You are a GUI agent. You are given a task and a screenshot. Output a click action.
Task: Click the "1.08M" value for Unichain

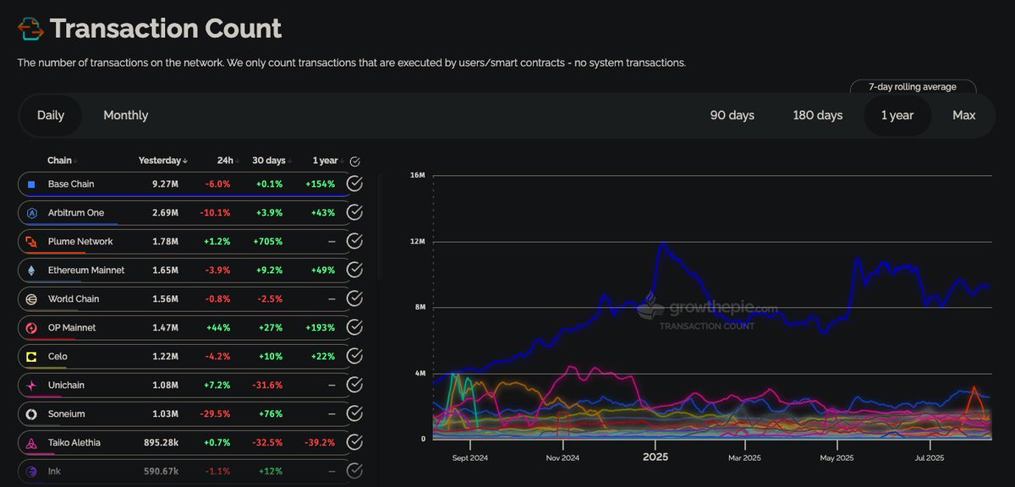(x=165, y=386)
